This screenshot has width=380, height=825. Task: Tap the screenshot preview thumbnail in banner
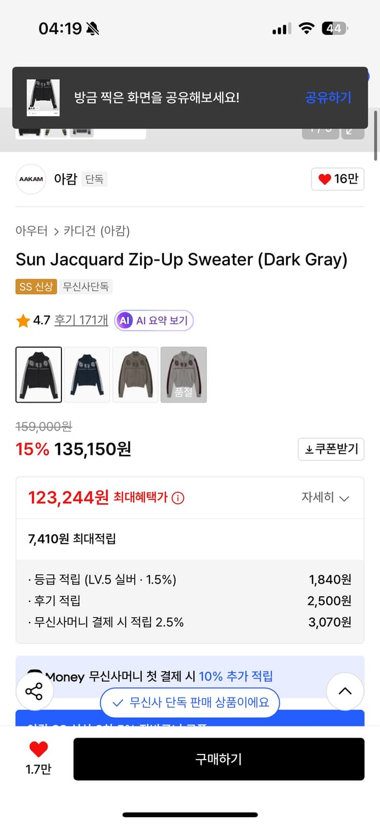click(x=43, y=98)
